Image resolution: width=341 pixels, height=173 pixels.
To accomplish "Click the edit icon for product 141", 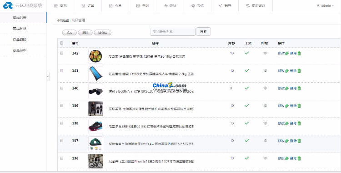I will (x=287, y=71).
